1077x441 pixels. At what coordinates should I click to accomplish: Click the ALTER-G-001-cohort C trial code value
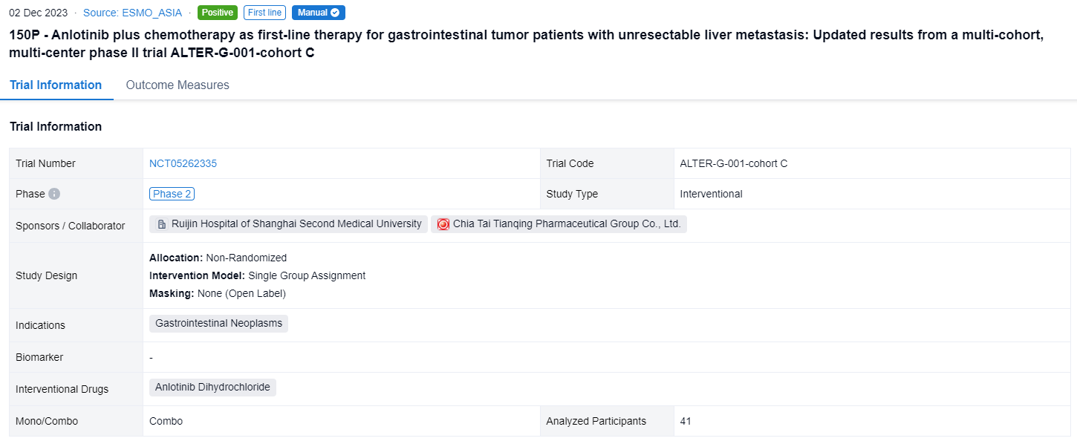click(733, 163)
